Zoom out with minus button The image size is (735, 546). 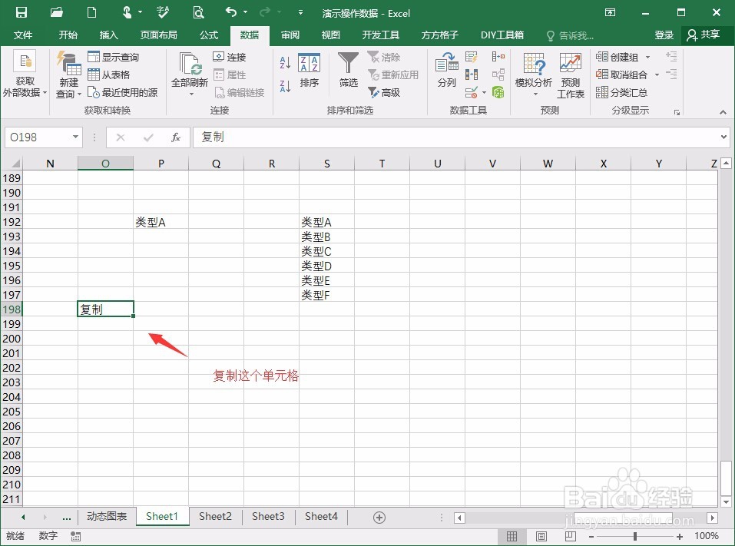pyautogui.click(x=591, y=536)
